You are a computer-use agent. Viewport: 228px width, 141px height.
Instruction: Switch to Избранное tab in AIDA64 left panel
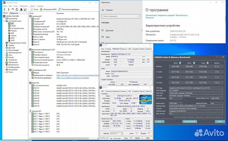[14, 13]
